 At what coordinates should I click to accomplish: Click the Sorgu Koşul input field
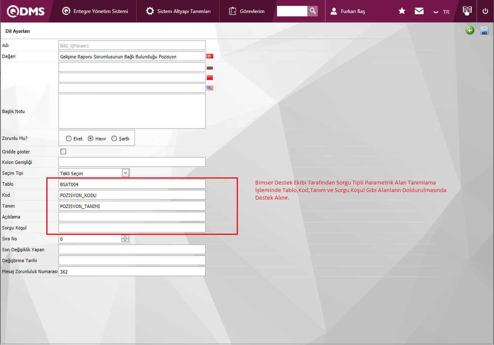click(x=132, y=228)
